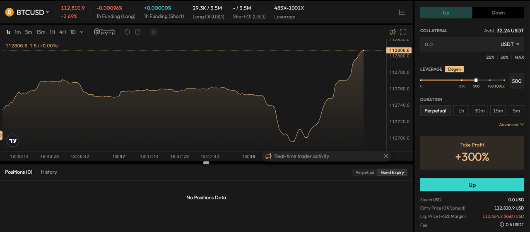Switch to the Down direction toggle
This screenshot has height=232, width=530.
click(498, 12)
